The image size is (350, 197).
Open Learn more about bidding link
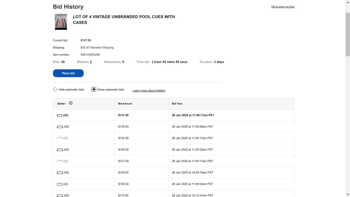pos(149,91)
